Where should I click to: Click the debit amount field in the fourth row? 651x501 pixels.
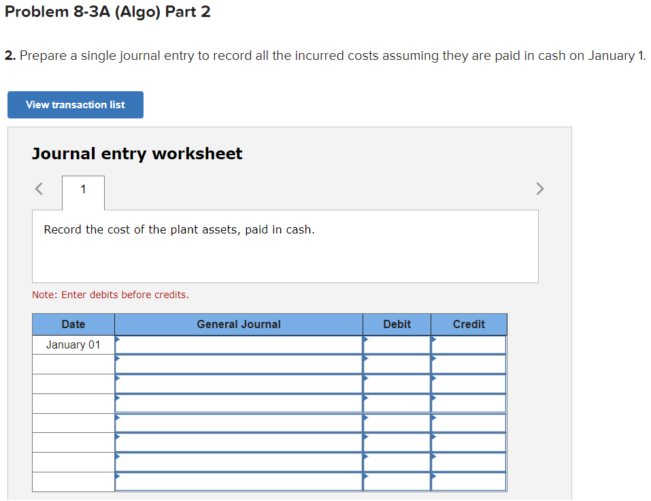click(398, 403)
